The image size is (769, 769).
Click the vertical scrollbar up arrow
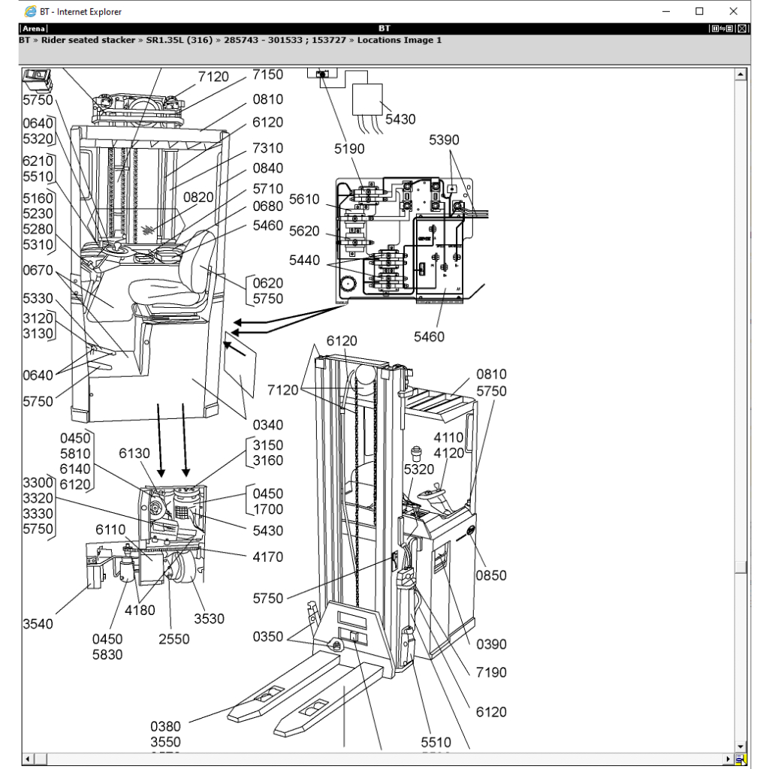click(x=740, y=73)
